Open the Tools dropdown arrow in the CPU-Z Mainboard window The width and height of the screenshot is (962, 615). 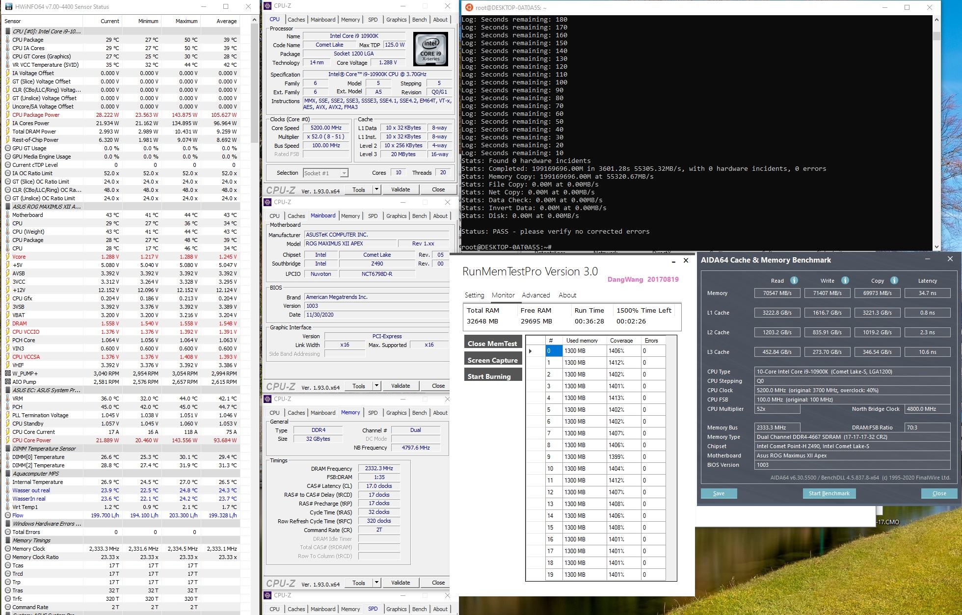[x=376, y=386]
